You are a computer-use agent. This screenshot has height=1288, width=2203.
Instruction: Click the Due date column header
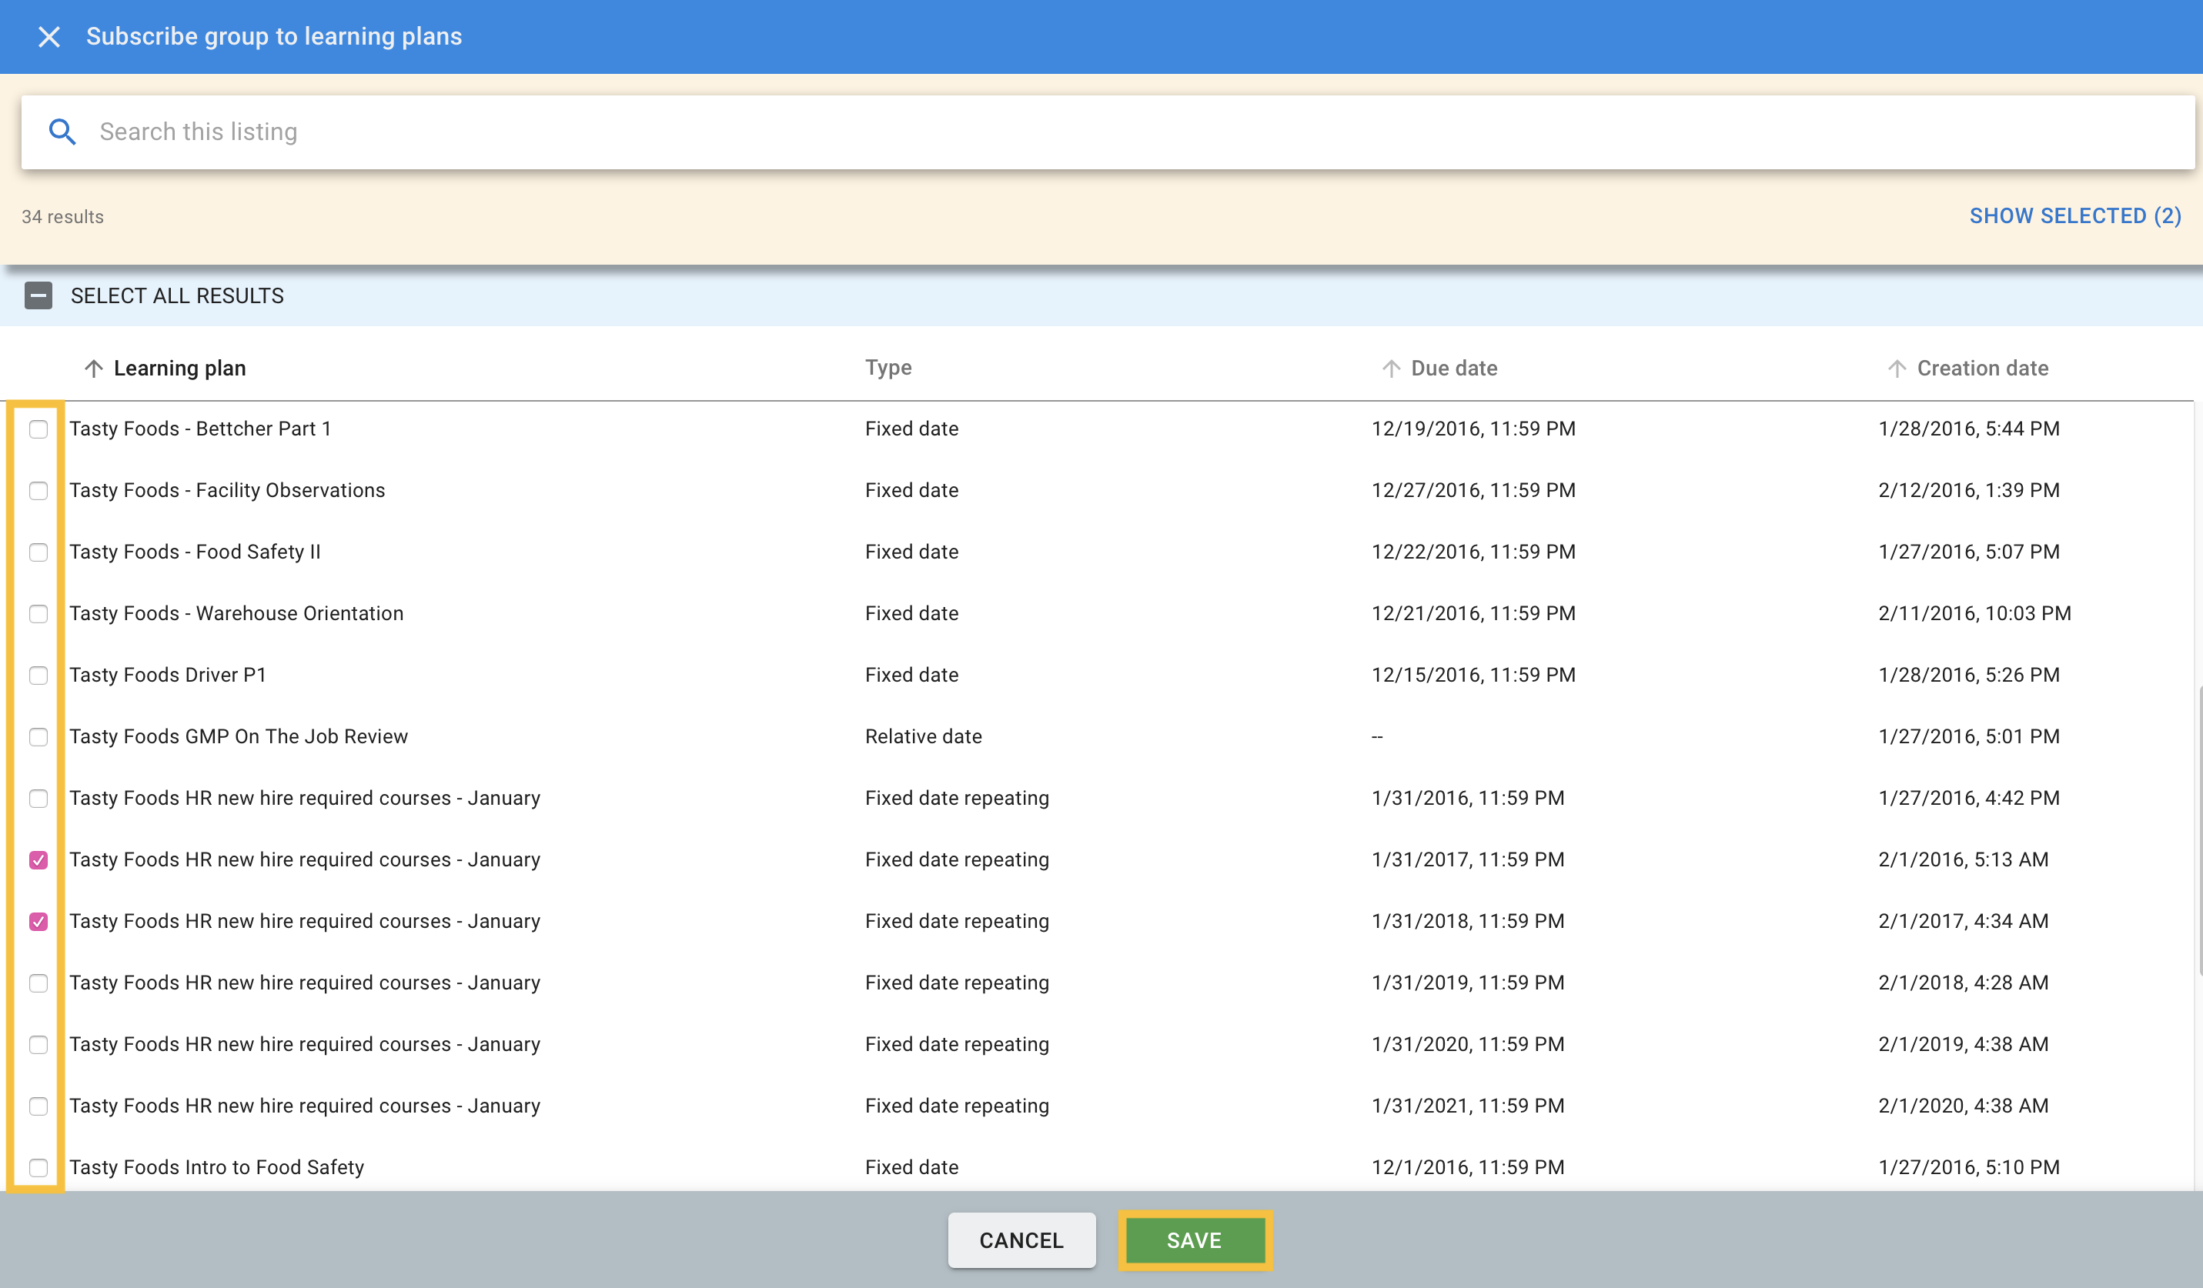click(1454, 368)
